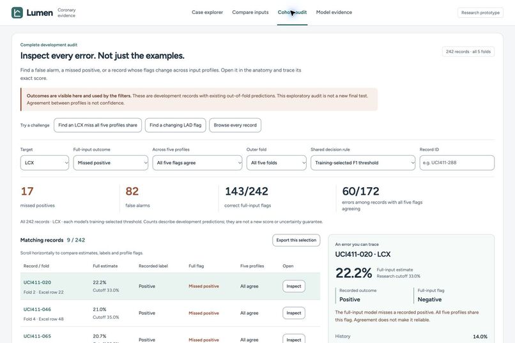Click the Research prototype badge
This screenshot has width=515, height=343.
[480, 13]
